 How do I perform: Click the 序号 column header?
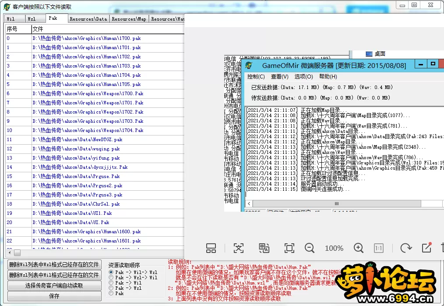point(18,29)
